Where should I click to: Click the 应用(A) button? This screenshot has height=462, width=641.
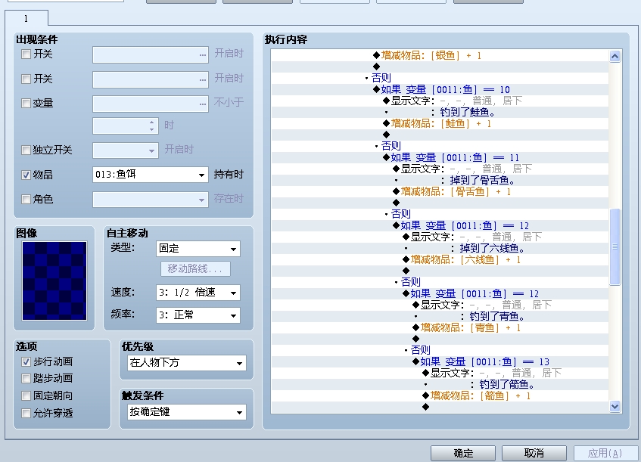[x=605, y=453]
